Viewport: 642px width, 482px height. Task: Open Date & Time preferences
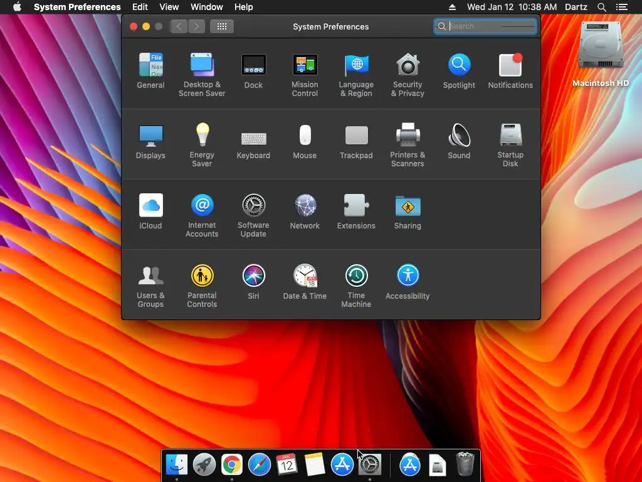305,282
